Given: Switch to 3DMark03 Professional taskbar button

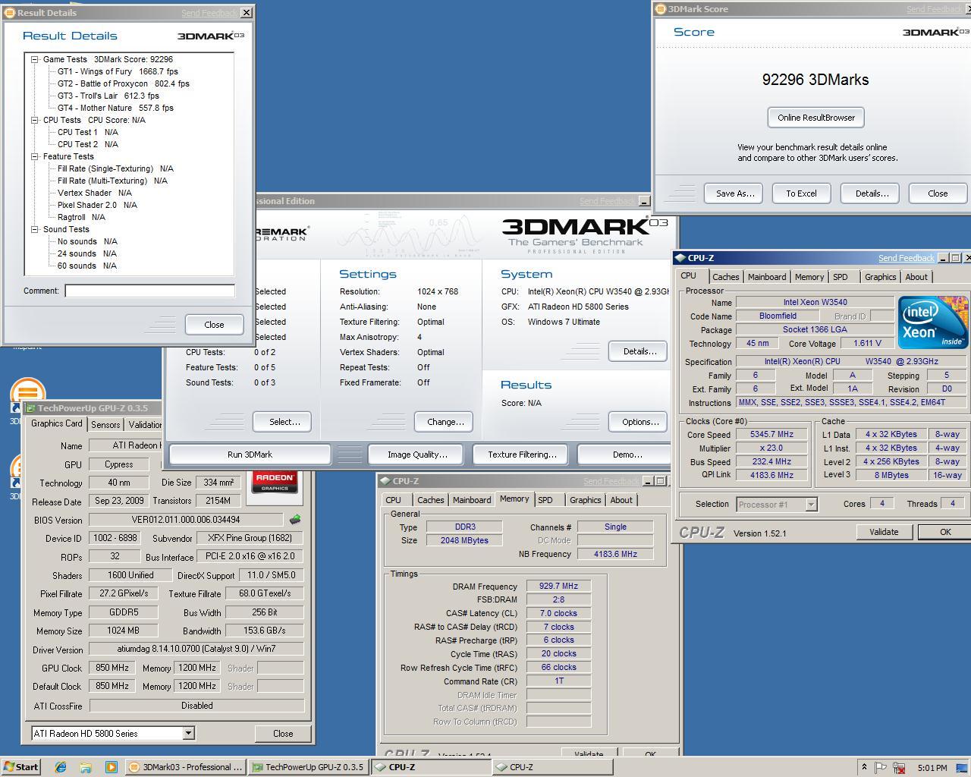Looking at the screenshot, I should [x=186, y=767].
